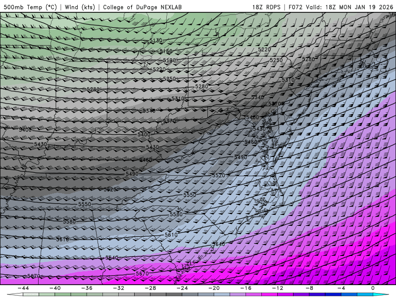Click the -36 value on the color scale
Screen dimensions: 396x297
87,288
